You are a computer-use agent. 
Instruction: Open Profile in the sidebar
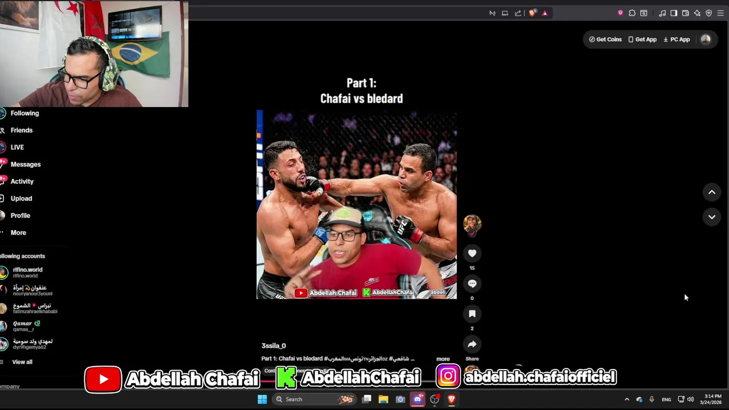[x=15, y=216]
